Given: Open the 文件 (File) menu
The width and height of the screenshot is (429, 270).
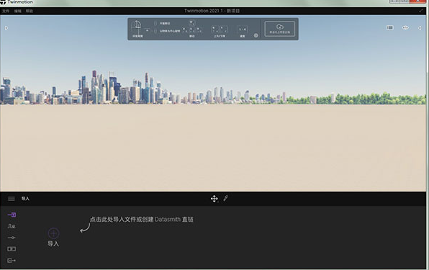Looking at the screenshot, I should tap(6, 12).
